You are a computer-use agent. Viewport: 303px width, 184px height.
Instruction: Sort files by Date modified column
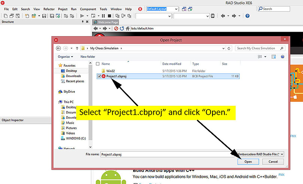pos(172,64)
